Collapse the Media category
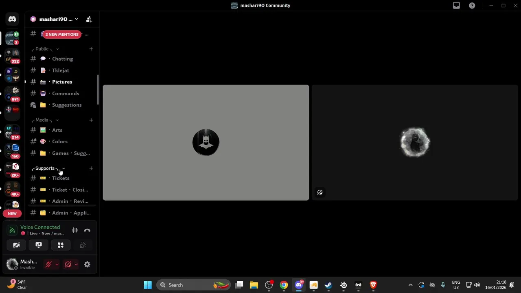The image size is (521, 293). [x=45, y=120]
